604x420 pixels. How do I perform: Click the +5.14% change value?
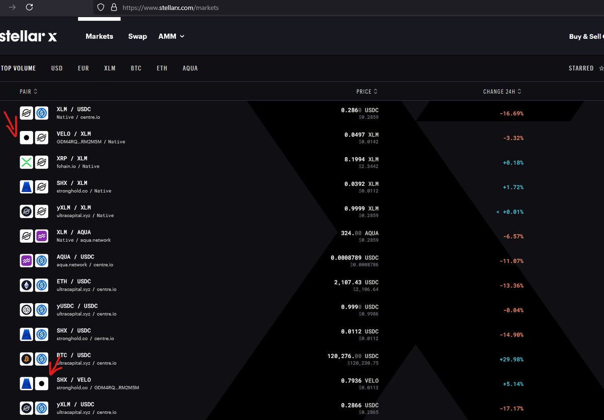pyautogui.click(x=513, y=384)
